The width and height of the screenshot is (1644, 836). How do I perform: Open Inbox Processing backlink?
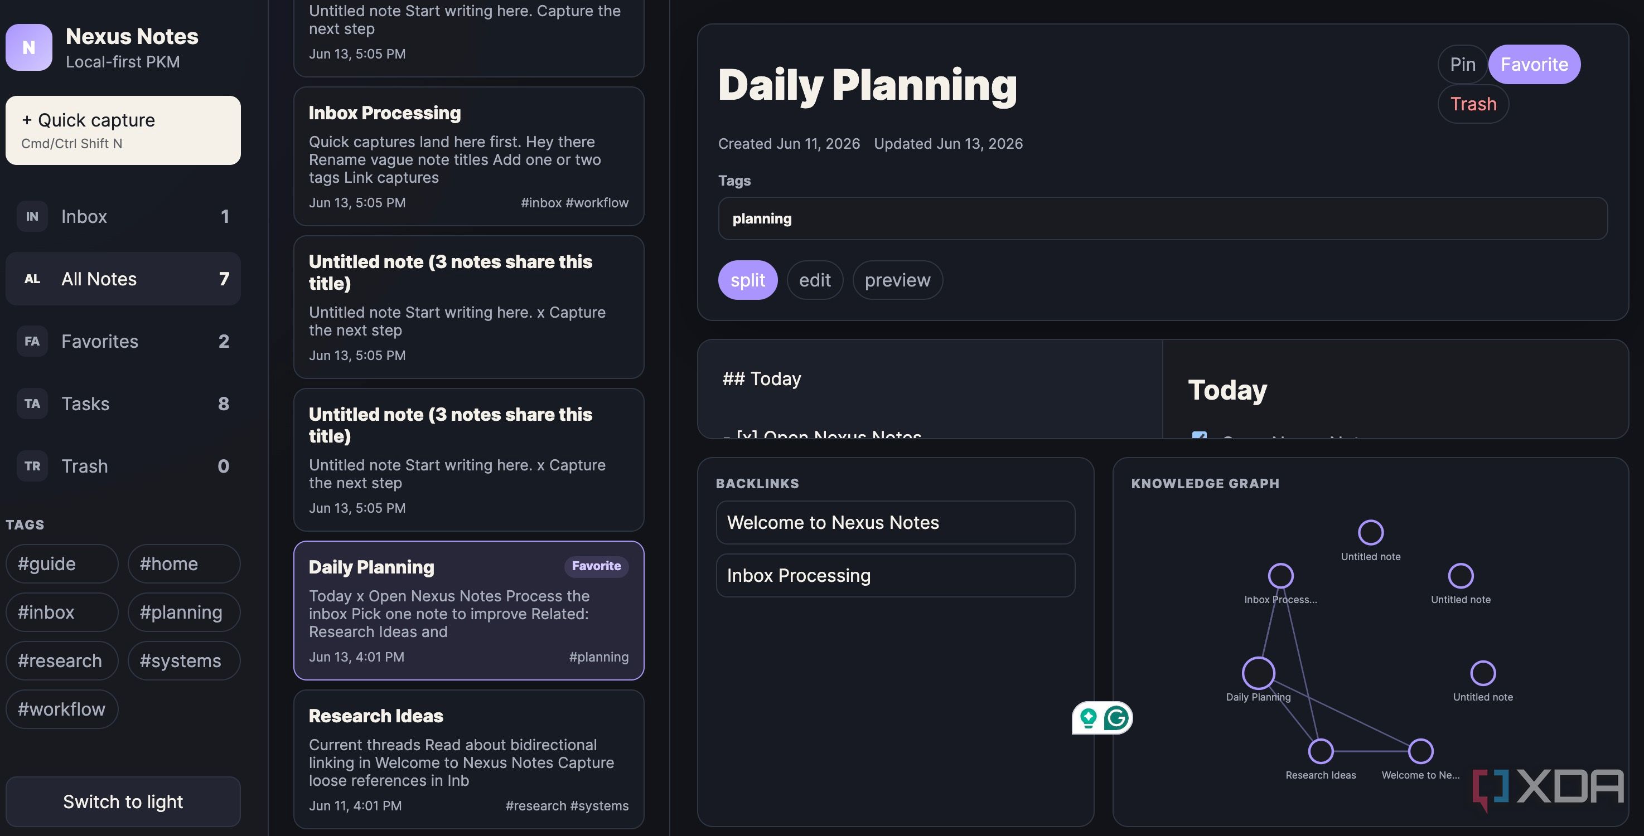pos(896,575)
